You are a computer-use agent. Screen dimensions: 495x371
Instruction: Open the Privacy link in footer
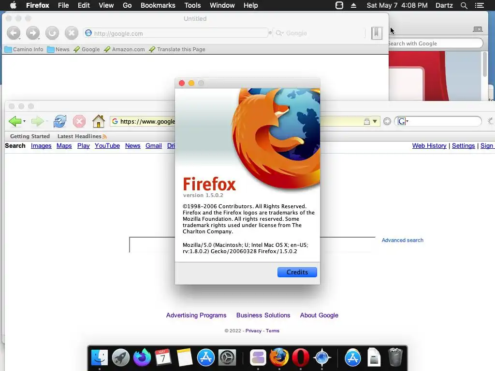pyautogui.click(x=253, y=330)
